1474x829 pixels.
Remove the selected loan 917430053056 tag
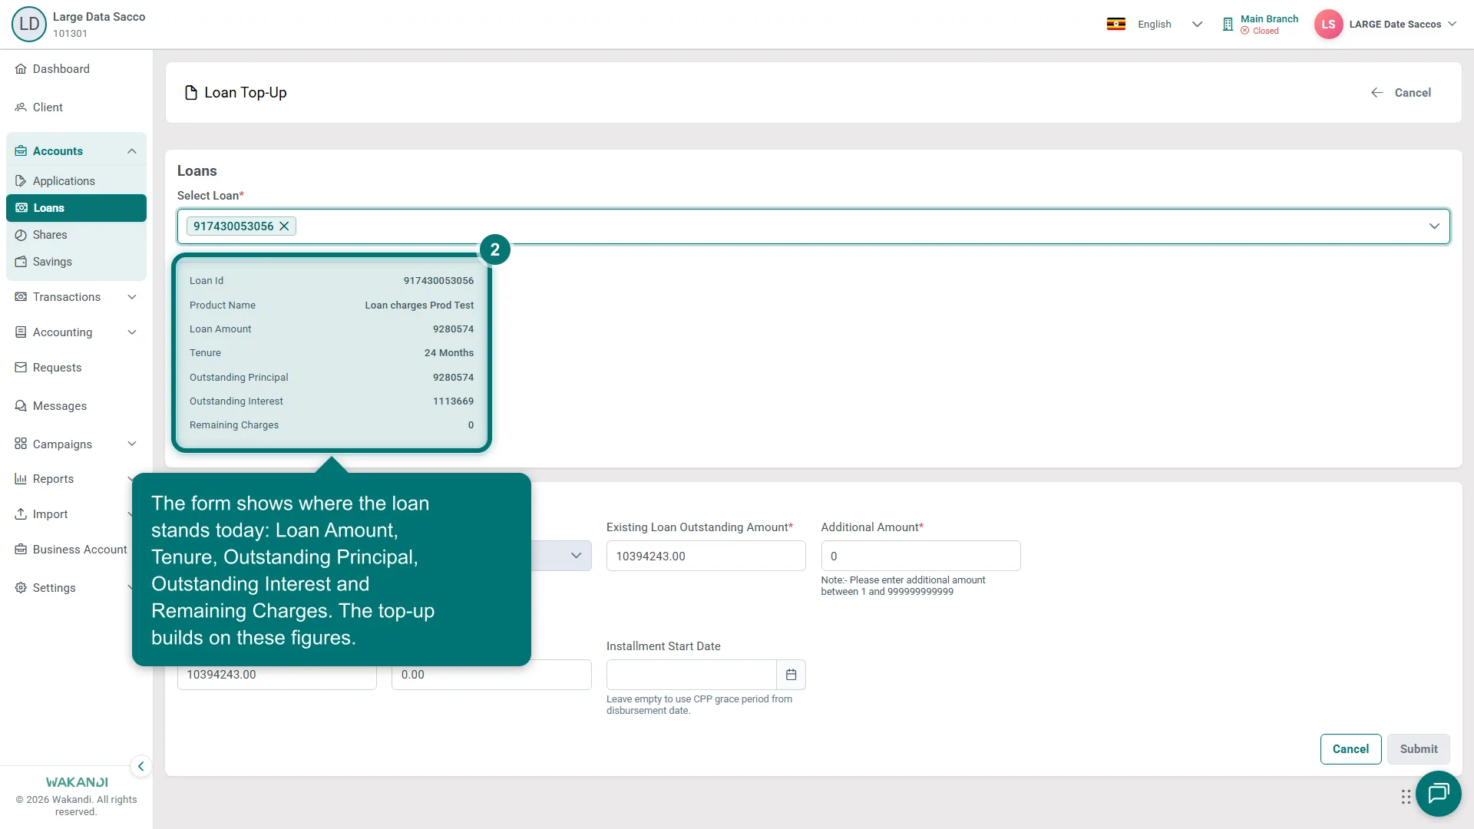[284, 226]
